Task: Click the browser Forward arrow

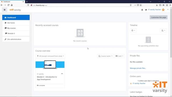Action: pyautogui.click(x=5, y=5)
